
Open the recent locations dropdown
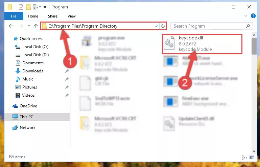(29, 26)
